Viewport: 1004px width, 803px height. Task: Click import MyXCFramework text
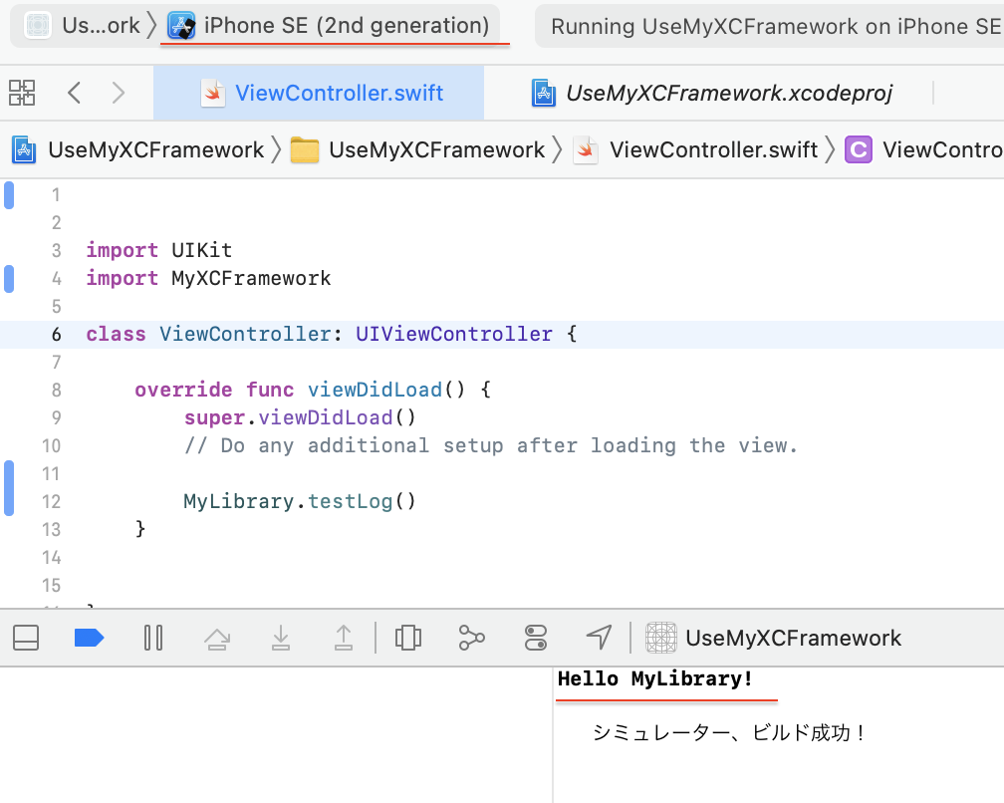point(209,279)
